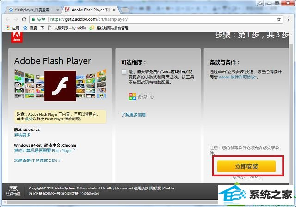Open the 了解更多信息 link
Viewport: 296px width, 207px height.
pos(134,115)
